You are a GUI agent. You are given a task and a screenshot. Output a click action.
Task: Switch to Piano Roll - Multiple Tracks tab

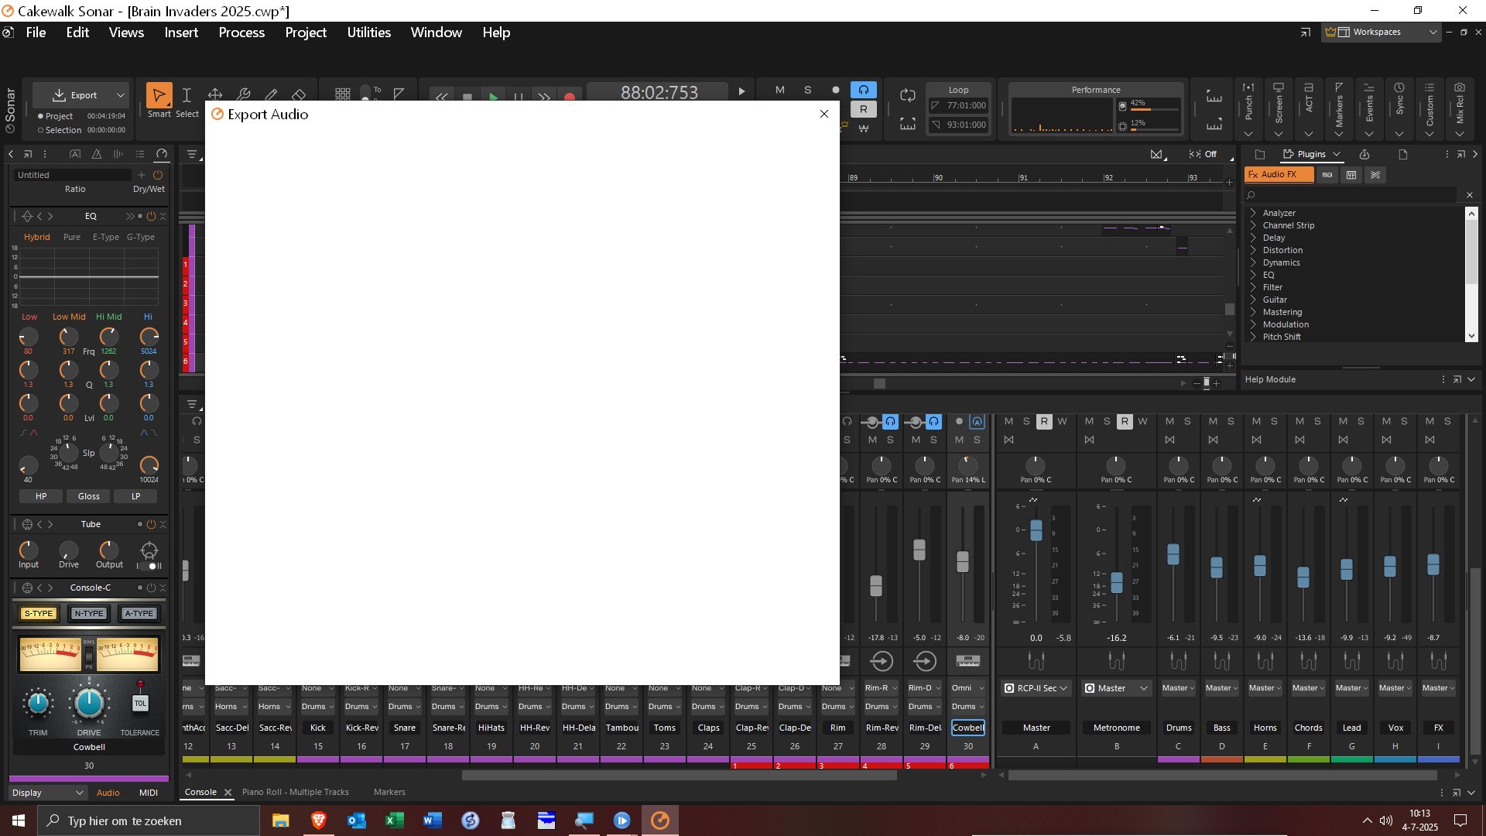295,792
